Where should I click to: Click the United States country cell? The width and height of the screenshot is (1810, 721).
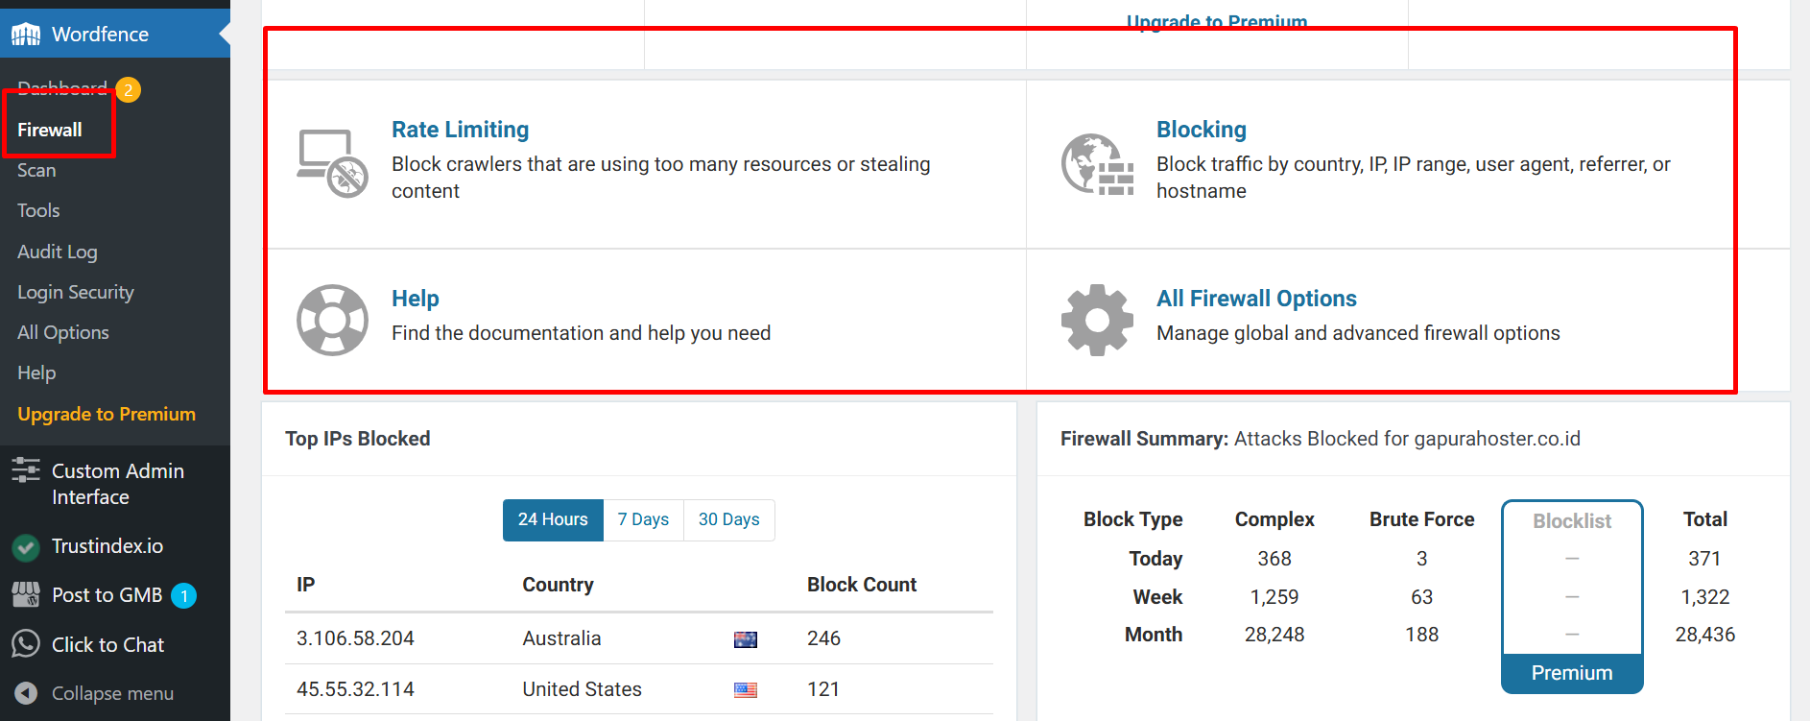point(582,689)
